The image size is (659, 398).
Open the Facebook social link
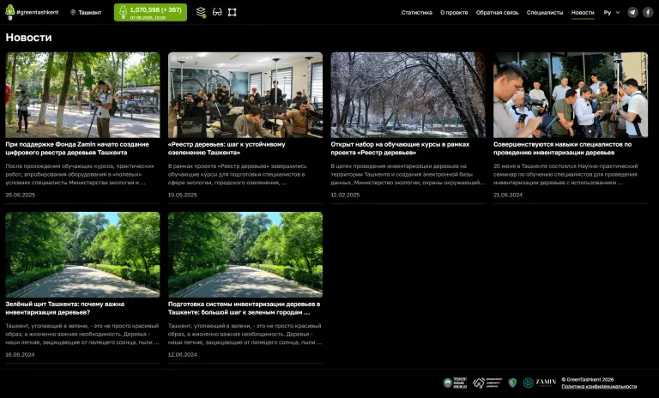point(648,12)
